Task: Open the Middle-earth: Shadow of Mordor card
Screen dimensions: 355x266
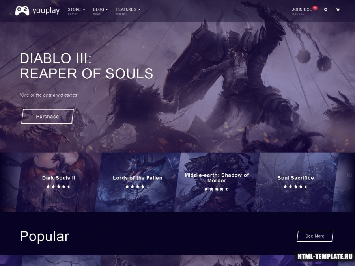Action: tap(217, 182)
